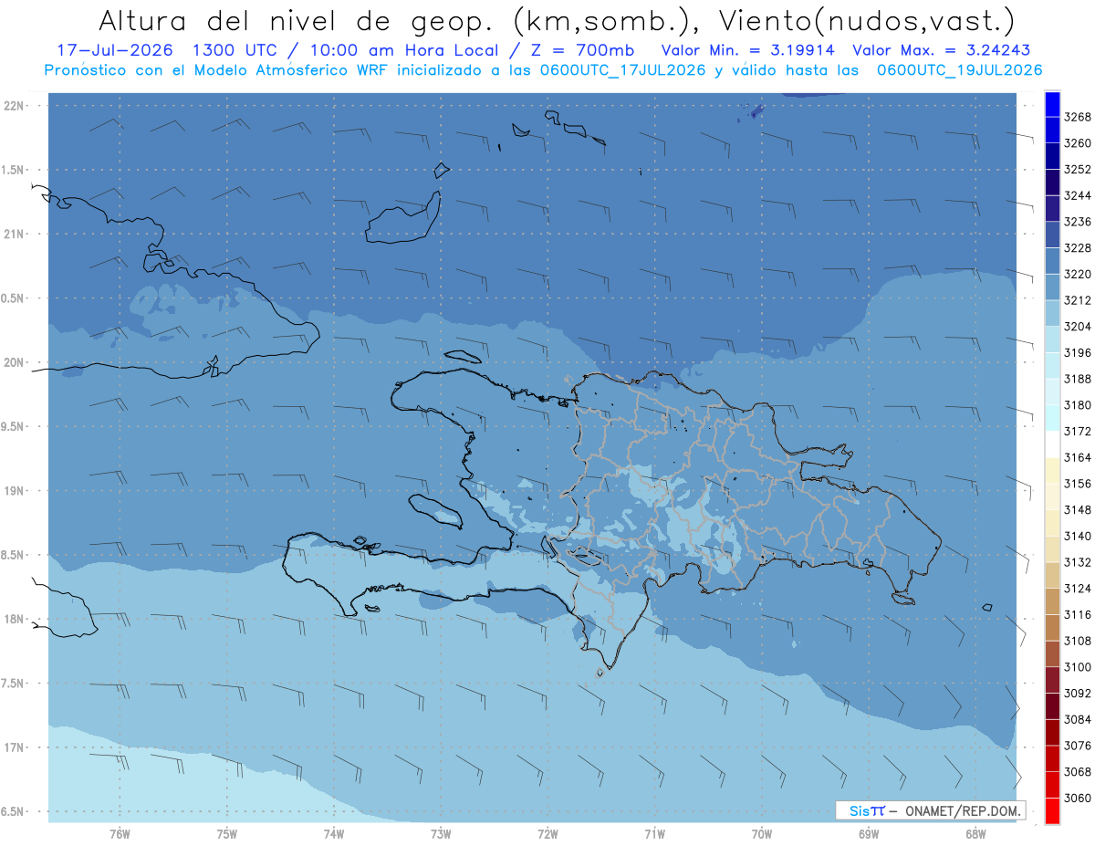This screenshot has width=1095, height=846.
Task: Click the '8.5N' latitude label
Action: (14, 555)
